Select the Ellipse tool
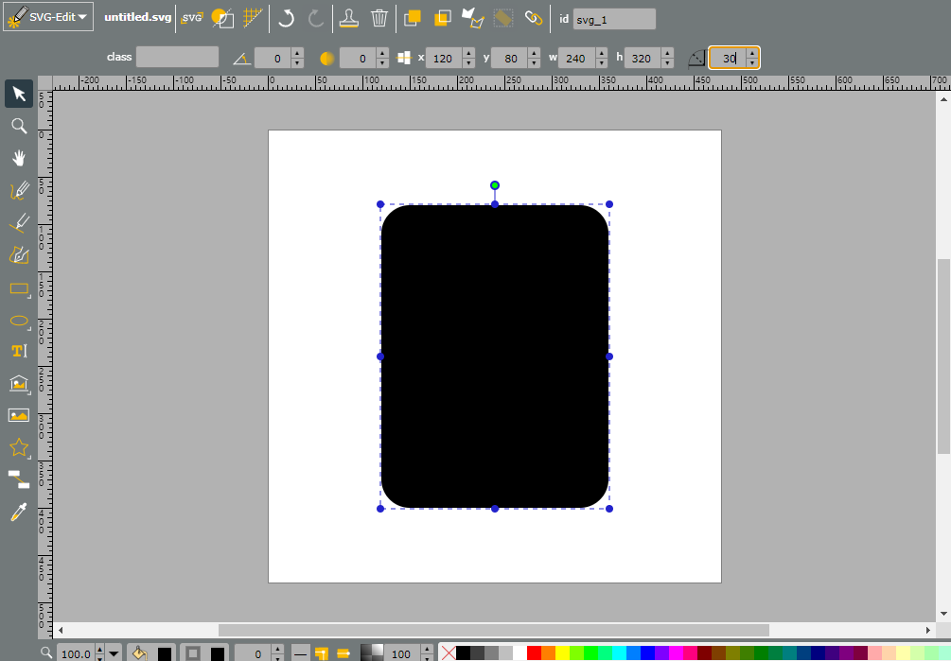This screenshot has height=661, width=951. click(19, 321)
